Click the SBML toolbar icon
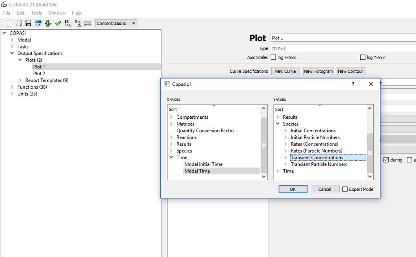The image size is (416, 257). coord(88,23)
